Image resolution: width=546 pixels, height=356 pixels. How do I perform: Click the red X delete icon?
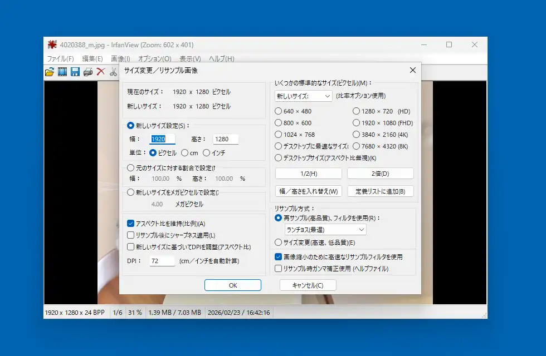pyautogui.click(x=101, y=72)
